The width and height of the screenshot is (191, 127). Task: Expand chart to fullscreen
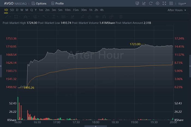point(164,4)
